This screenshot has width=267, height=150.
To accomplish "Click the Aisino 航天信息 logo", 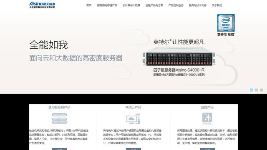I will pyautogui.click(x=42, y=5).
